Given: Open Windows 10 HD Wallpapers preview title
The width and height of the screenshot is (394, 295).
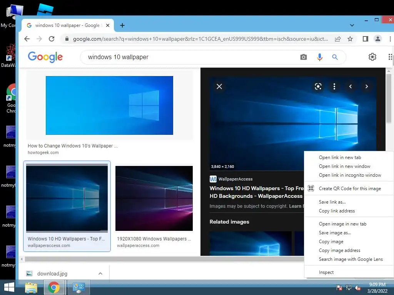Looking at the screenshot, I should [x=257, y=192].
